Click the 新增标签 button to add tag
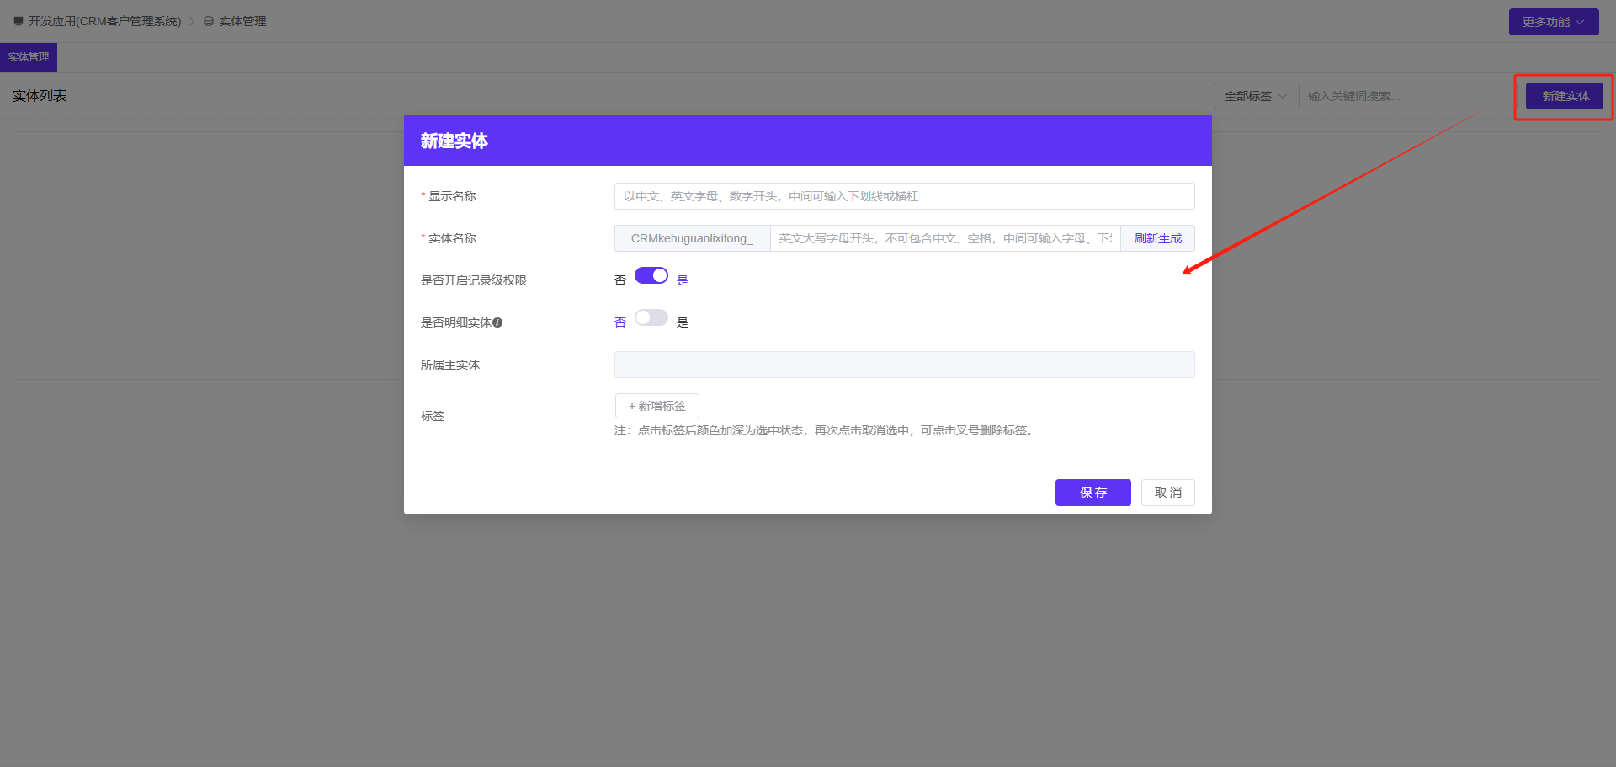The image size is (1616, 767). 656,406
